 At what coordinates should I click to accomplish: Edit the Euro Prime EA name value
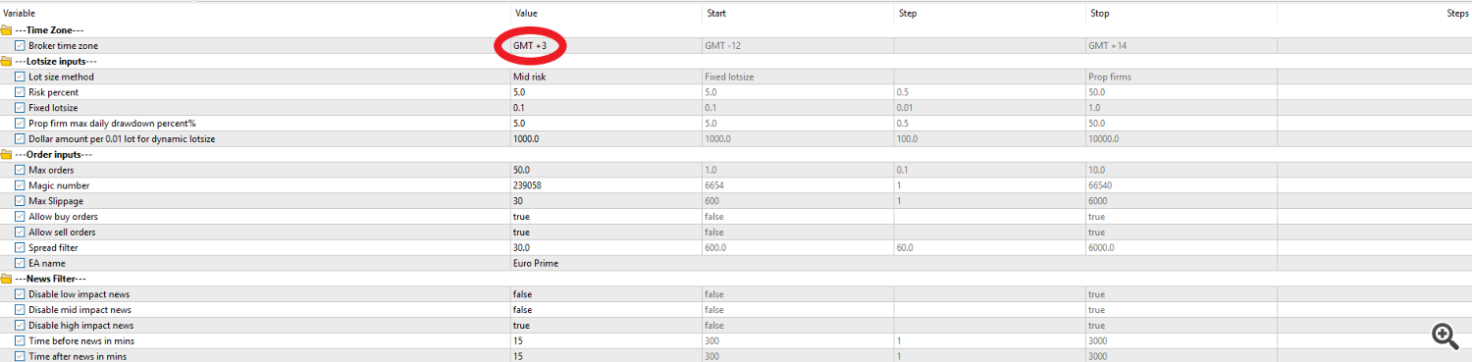coord(536,263)
